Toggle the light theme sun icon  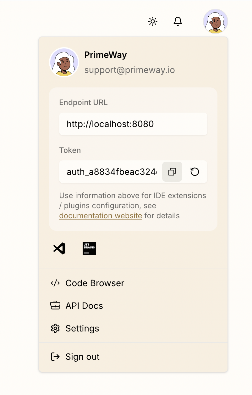click(x=153, y=21)
